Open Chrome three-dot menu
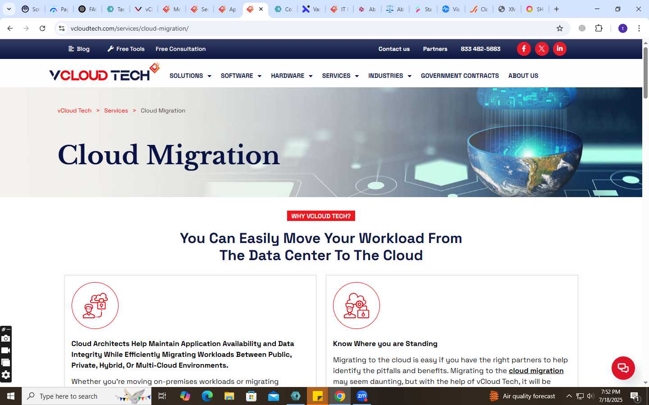 639,28
